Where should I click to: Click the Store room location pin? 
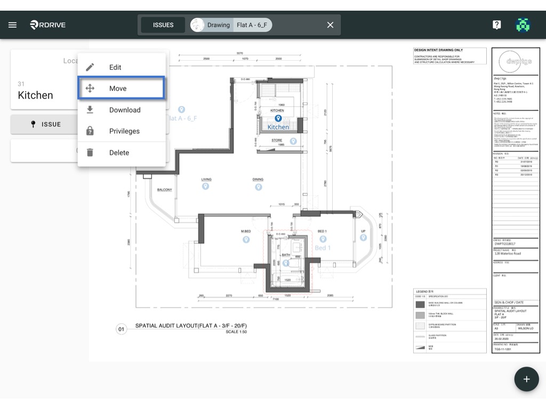[294, 141]
